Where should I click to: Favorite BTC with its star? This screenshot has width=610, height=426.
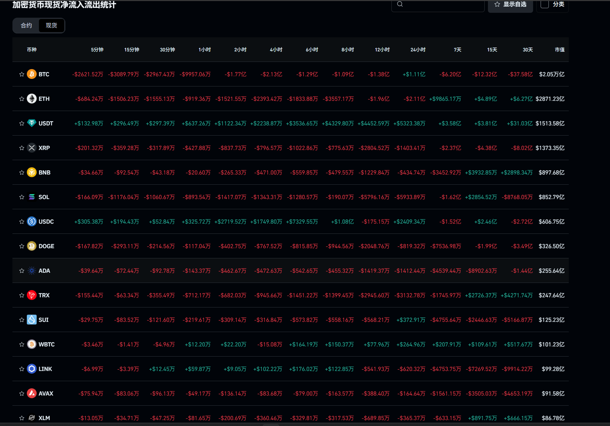coord(22,74)
